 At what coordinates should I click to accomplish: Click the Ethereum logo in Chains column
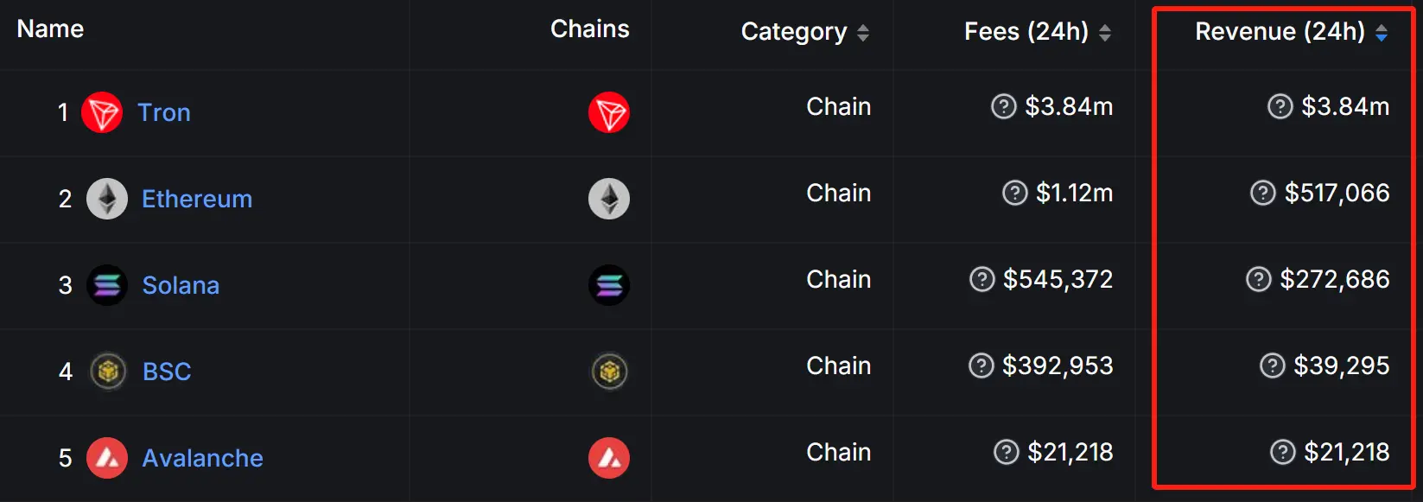609,199
